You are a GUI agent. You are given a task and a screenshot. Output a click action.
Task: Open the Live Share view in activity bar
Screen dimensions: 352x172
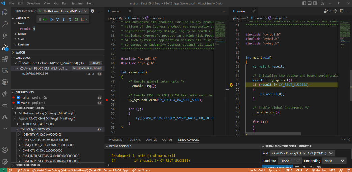5,94
